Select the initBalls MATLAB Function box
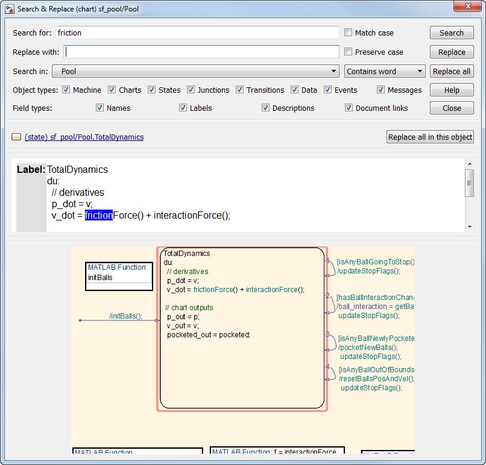This screenshot has width=486, height=465. coord(119,276)
